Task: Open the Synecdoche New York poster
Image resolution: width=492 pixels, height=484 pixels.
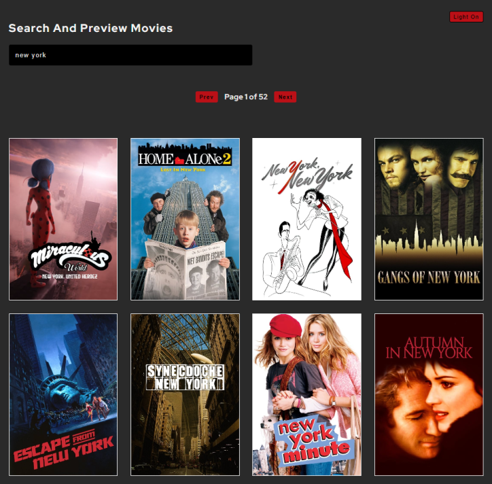Action: click(185, 394)
